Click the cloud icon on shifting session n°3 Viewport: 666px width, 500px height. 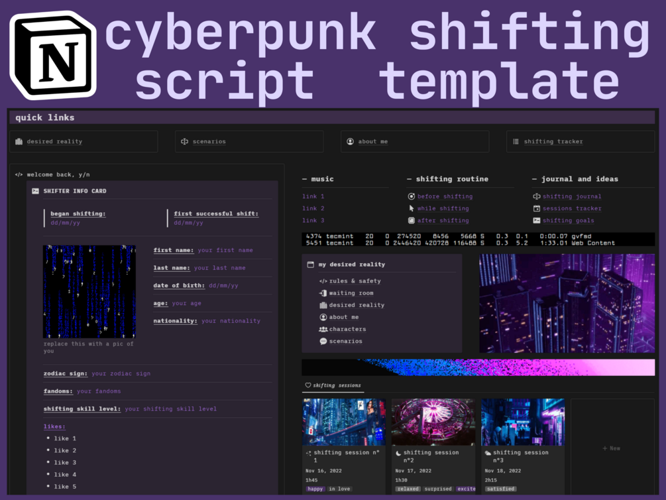tap(488, 453)
